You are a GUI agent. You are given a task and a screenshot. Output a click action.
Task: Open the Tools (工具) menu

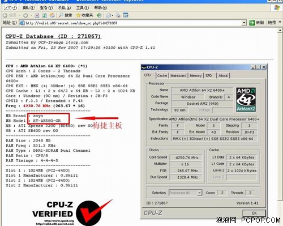(83, 8)
